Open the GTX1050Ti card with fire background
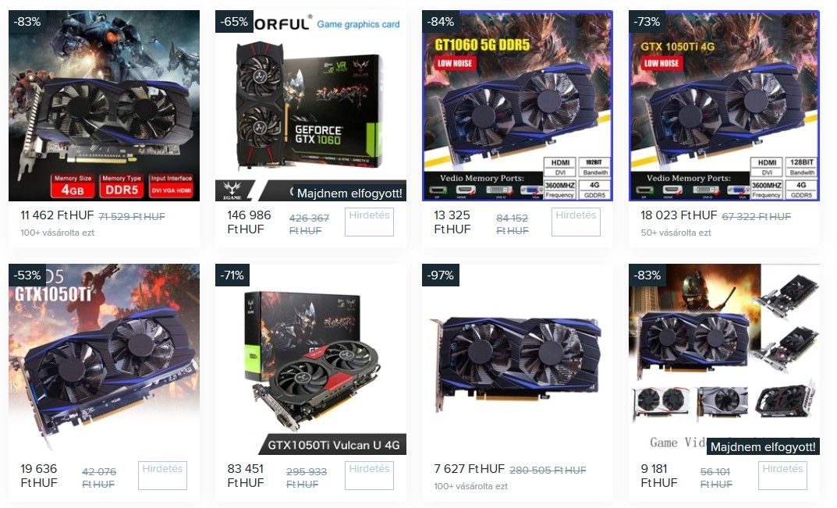 point(104,359)
